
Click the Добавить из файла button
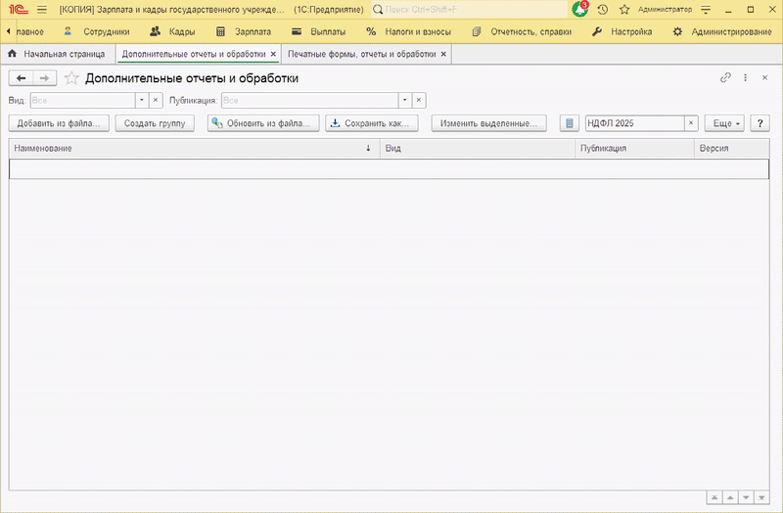(x=59, y=123)
